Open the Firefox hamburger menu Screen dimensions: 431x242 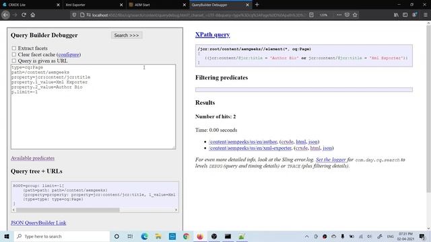coord(425,15)
